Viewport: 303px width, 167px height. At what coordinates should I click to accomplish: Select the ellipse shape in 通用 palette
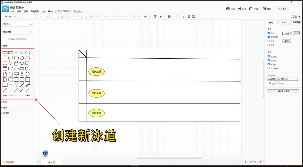tap(28, 52)
